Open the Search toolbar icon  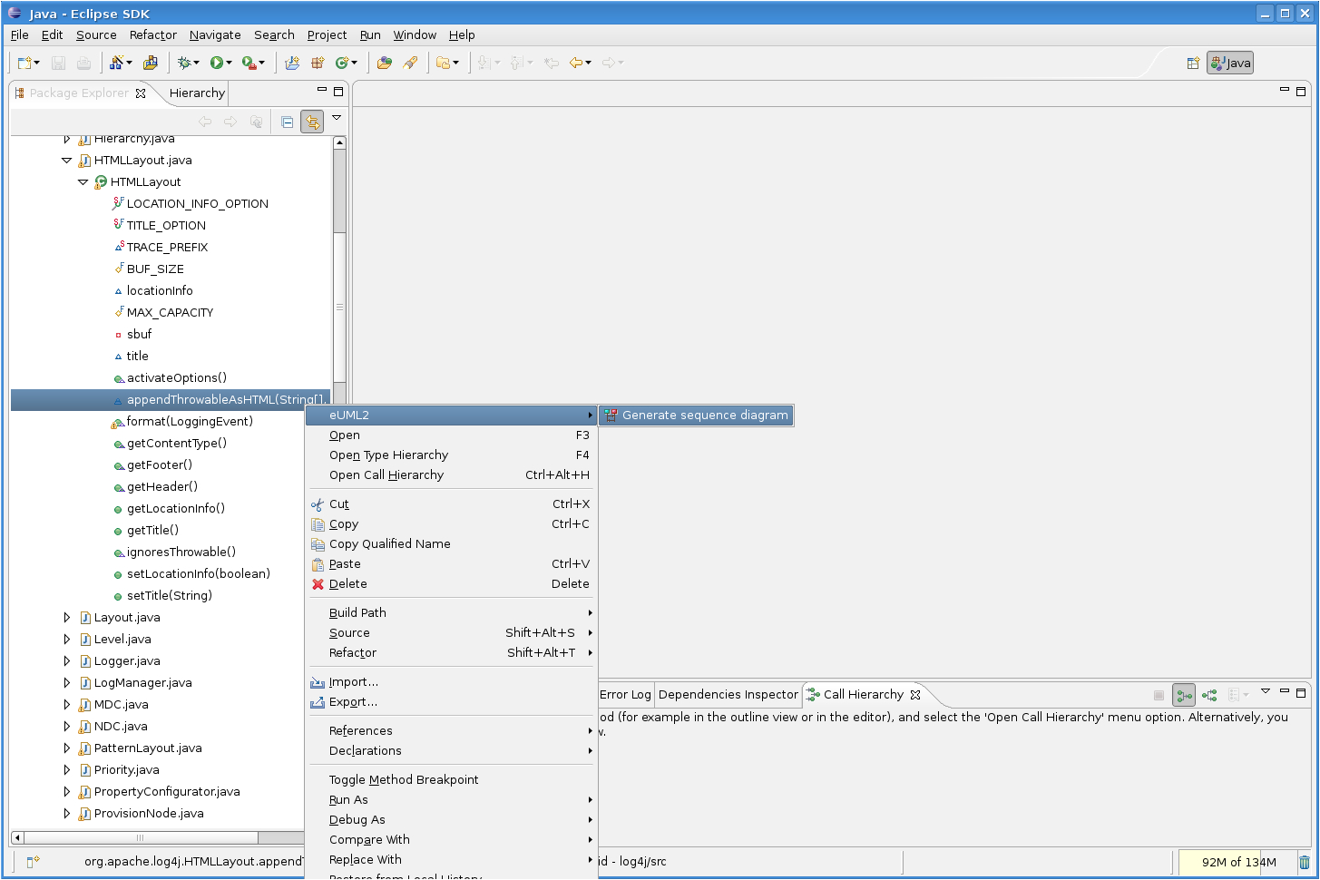tap(410, 63)
